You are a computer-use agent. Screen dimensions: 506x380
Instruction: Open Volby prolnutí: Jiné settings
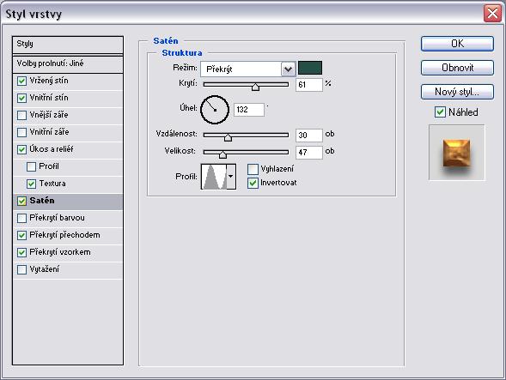pyautogui.click(x=68, y=63)
